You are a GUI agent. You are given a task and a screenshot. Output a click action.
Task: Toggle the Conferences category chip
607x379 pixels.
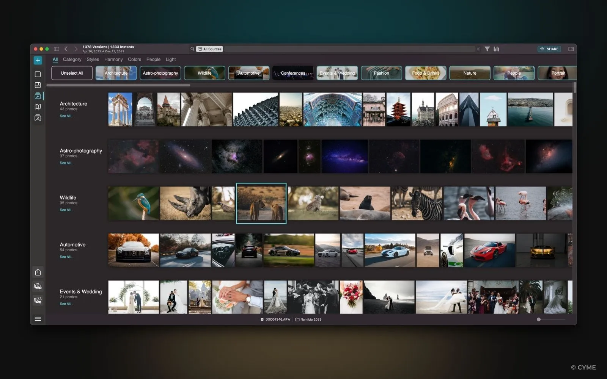pos(293,73)
